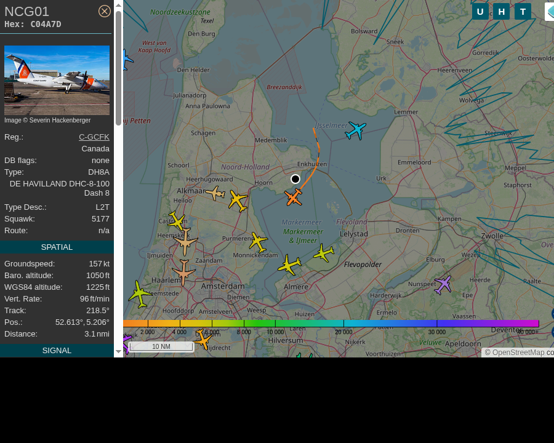Open the OpenStreetMap attribution link
Screen dimensions: 554x443
tap(518, 353)
